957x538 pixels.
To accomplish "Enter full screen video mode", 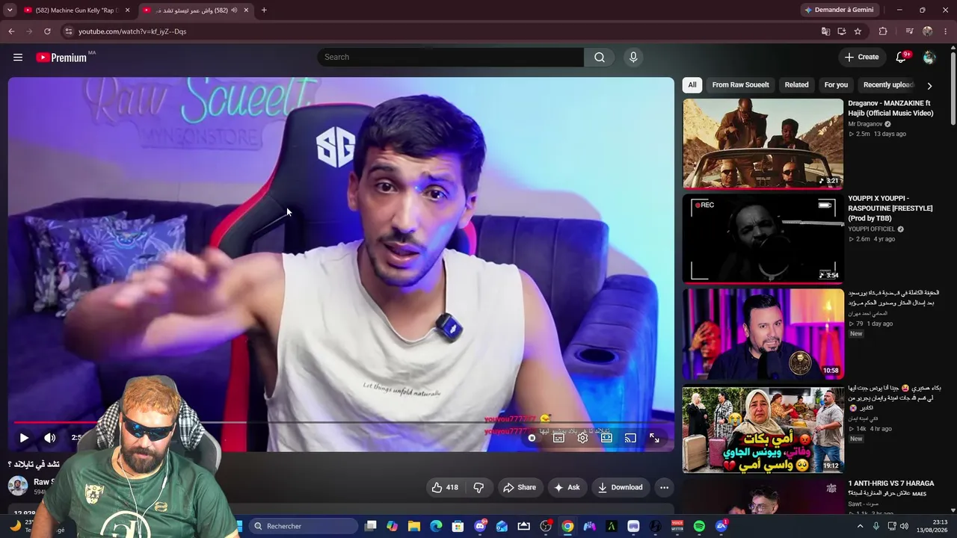I will click(654, 438).
